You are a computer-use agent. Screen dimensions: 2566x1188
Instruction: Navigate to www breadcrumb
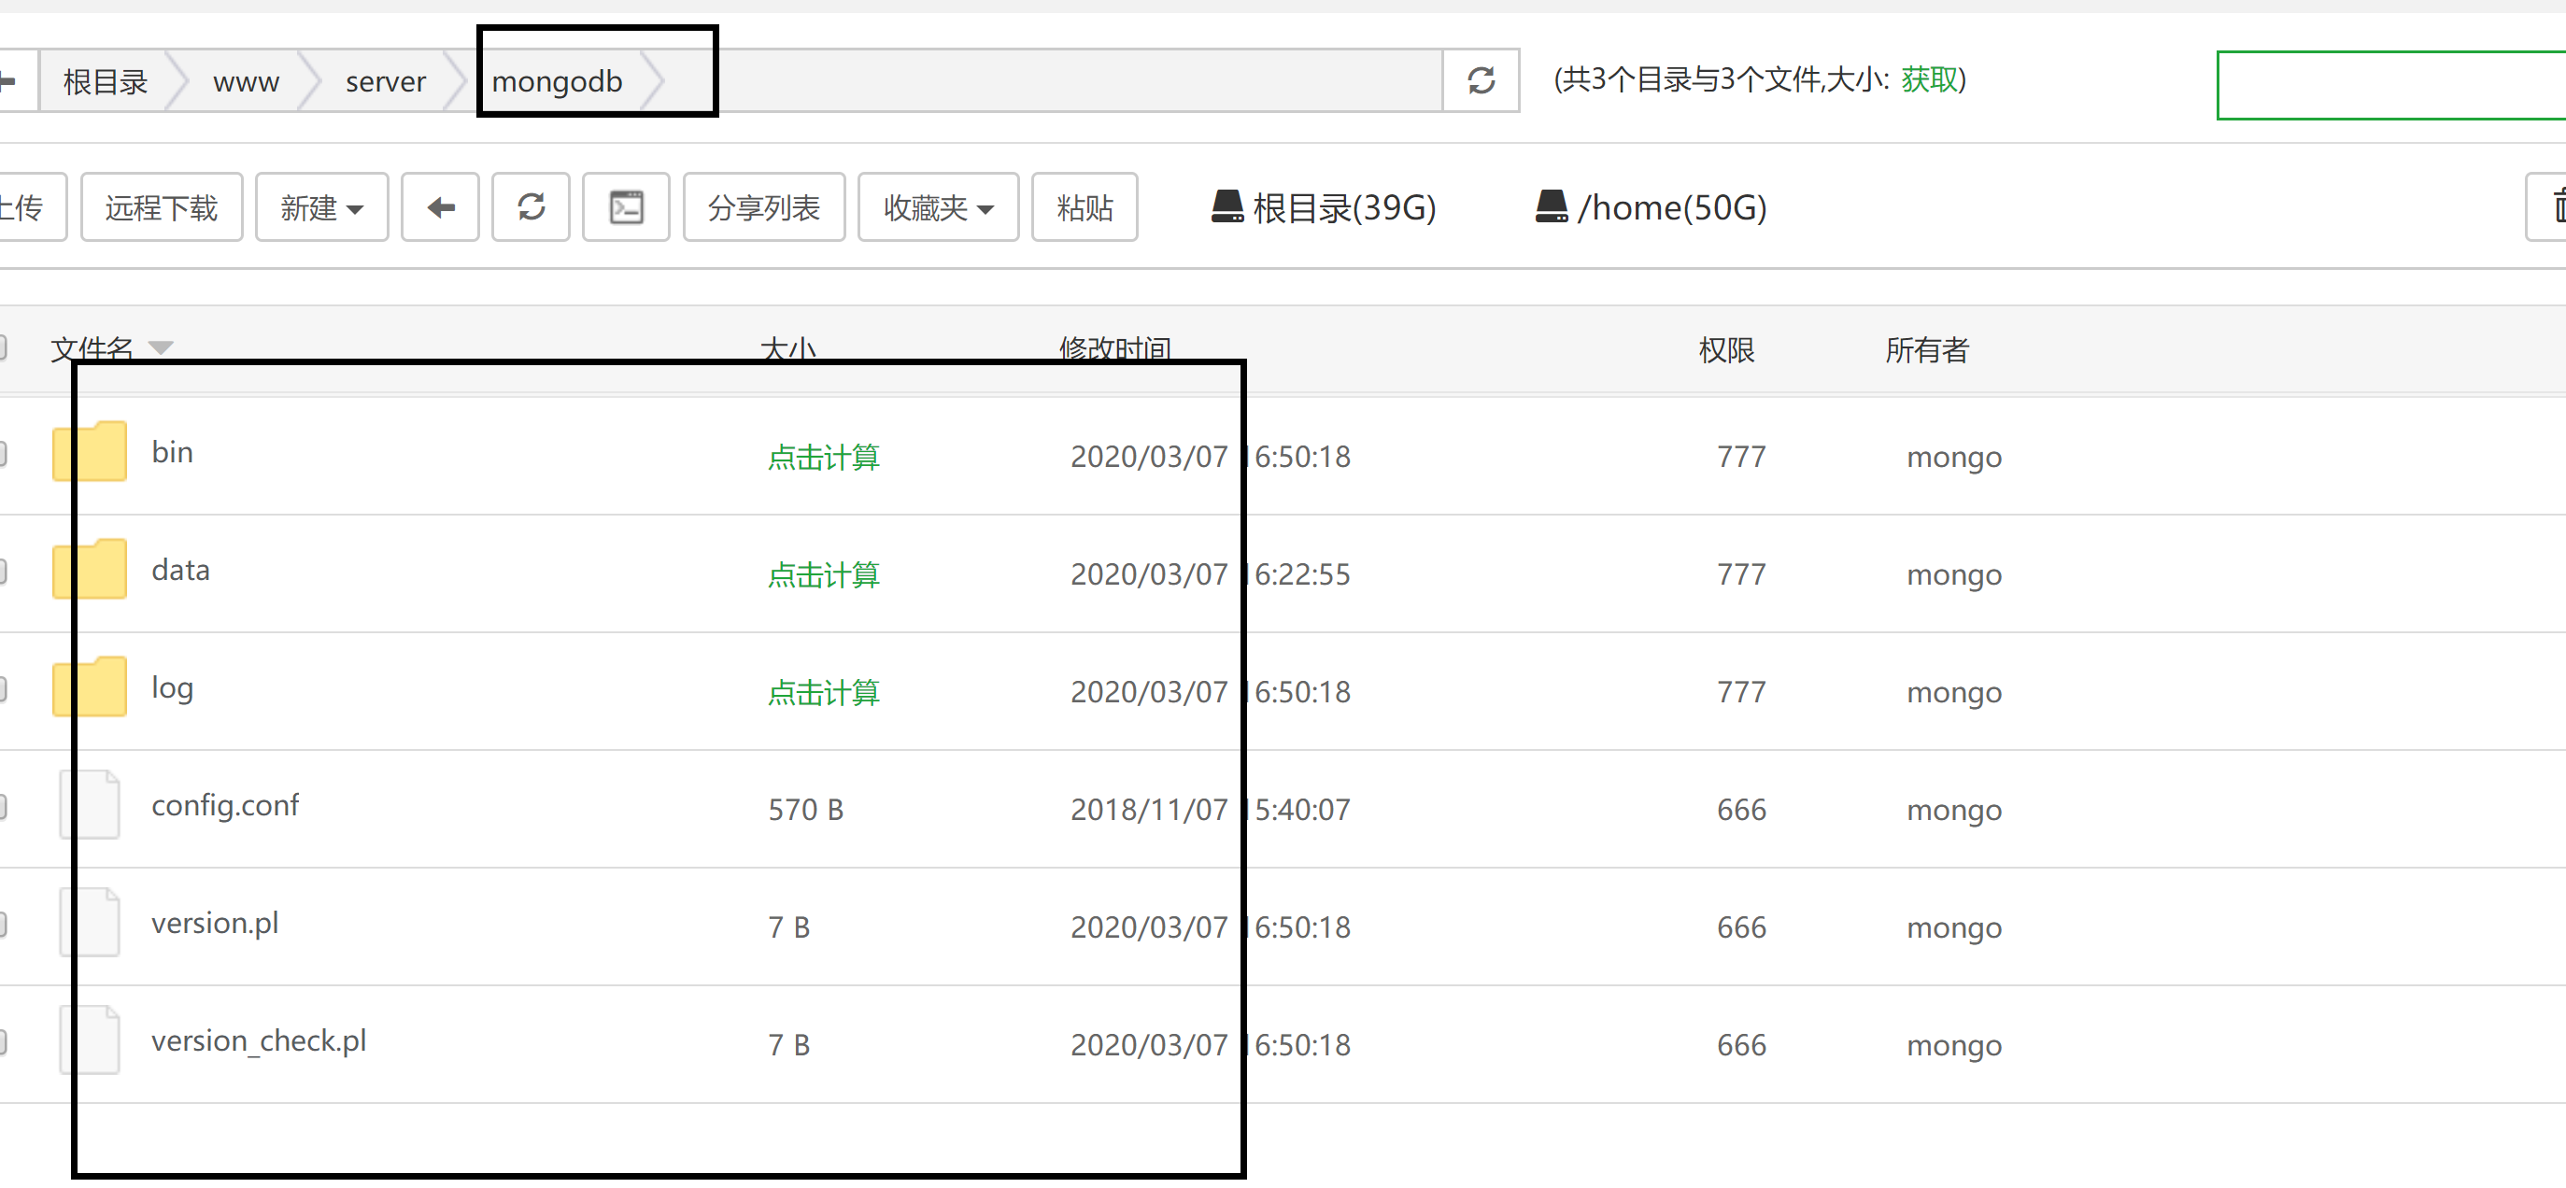pyautogui.click(x=246, y=80)
